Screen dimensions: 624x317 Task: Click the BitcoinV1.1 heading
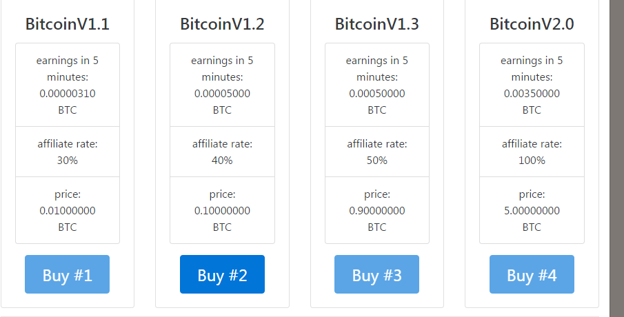pyautogui.click(x=68, y=24)
